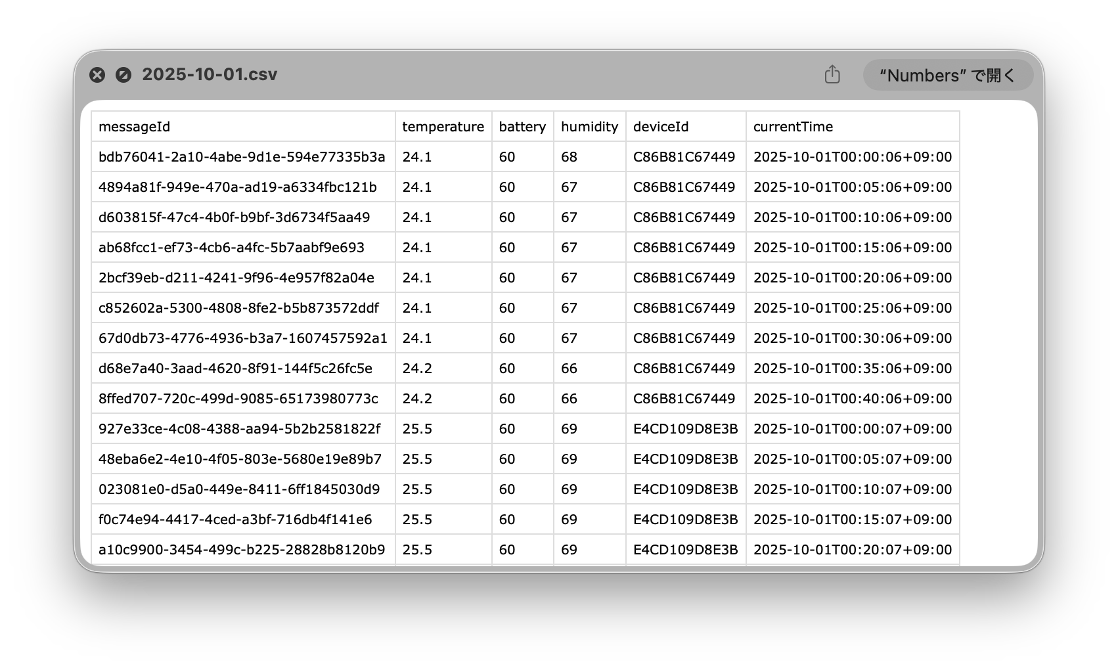Select the first messageId starting with bdb76041
Image resolution: width=1118 pixels, height=670 pixels.
click(242, 156)
